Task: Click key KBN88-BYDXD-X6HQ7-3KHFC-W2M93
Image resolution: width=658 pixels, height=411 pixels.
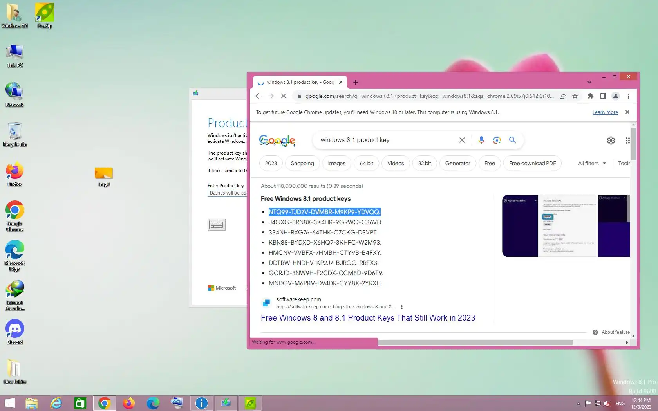Action: (x=325, y=242)
